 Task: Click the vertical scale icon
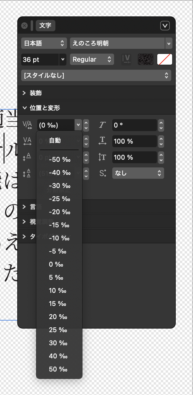[103, 157]
